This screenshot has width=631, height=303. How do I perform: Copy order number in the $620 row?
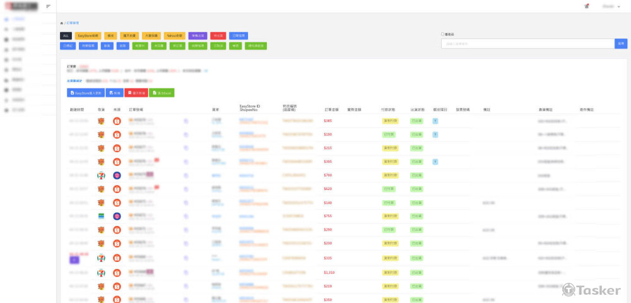pos(186,189)
